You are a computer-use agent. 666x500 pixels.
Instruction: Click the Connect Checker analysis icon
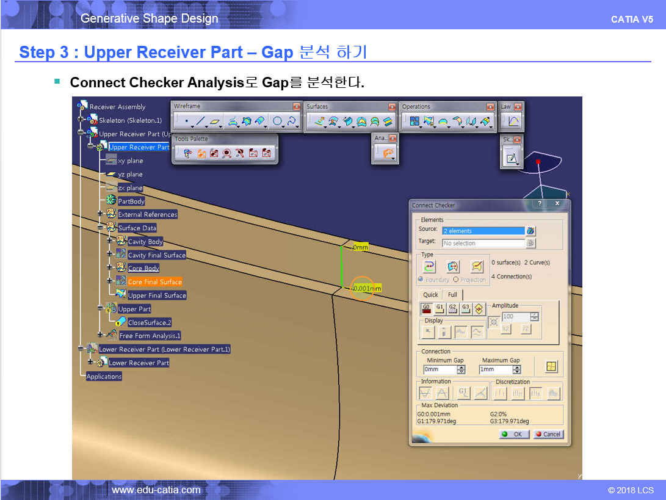pyautogui.click(x=388, y=153)
